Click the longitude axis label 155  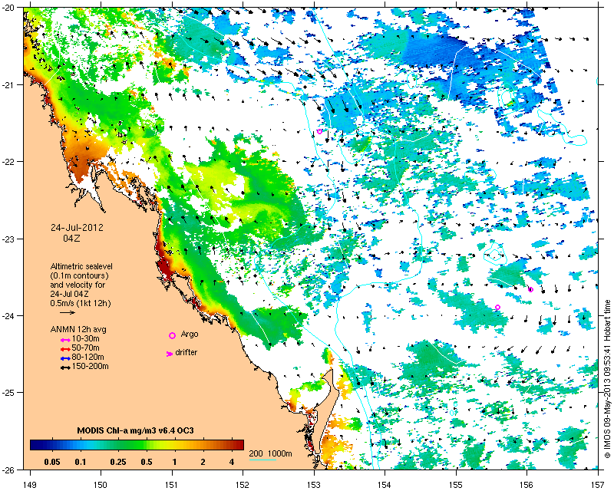point(456,485)
